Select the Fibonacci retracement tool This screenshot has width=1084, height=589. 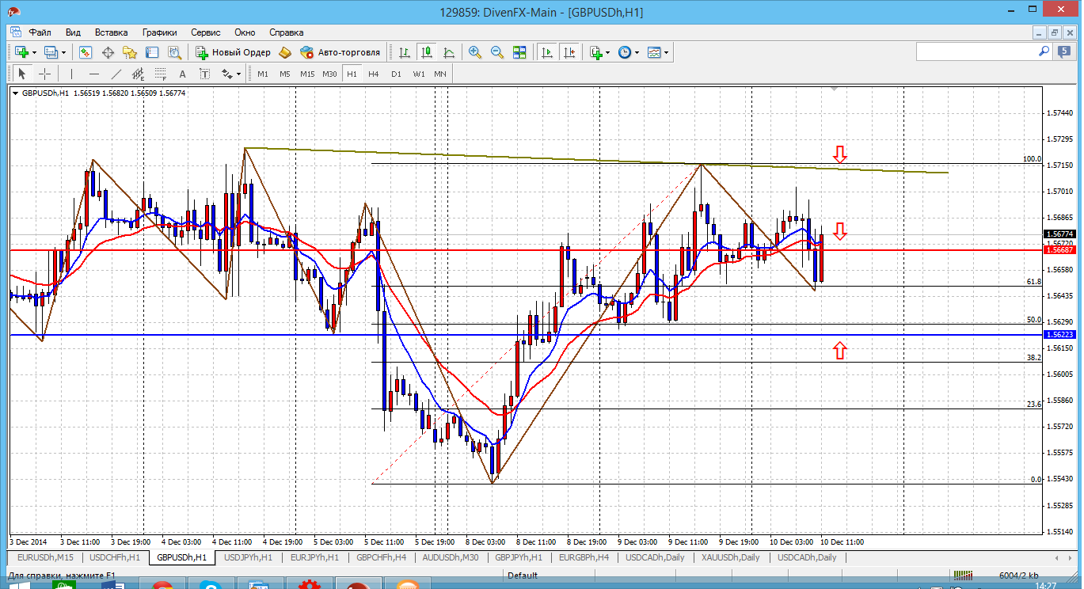tap(162, 74)
